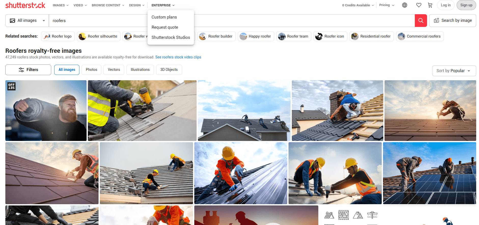This screenshot has height=225, width=479.
Task: Click the red search magnifier button
Action: (x=421, y=21)
